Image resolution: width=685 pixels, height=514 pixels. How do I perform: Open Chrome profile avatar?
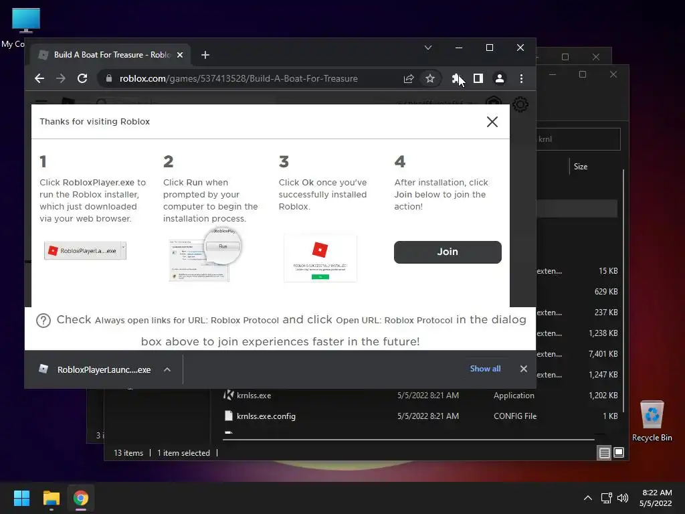(x=499, y=79)
